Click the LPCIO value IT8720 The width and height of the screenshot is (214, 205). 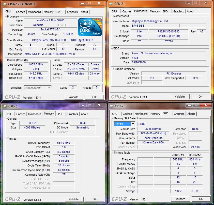coord(169,41)
